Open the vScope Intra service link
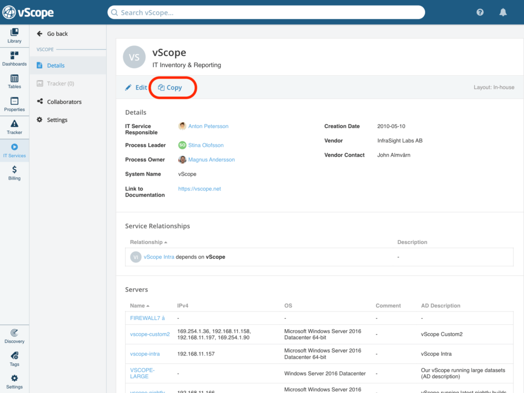524x393 pixels. [x=159, y=257]
